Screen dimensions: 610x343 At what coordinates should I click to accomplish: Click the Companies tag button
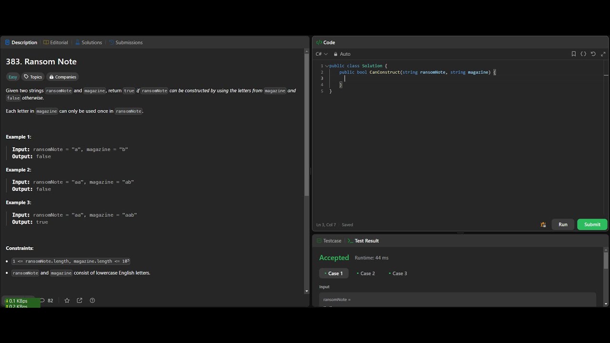63,77
